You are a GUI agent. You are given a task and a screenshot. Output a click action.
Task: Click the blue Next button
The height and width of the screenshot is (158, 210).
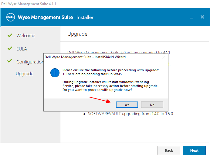tap(194, 150)
